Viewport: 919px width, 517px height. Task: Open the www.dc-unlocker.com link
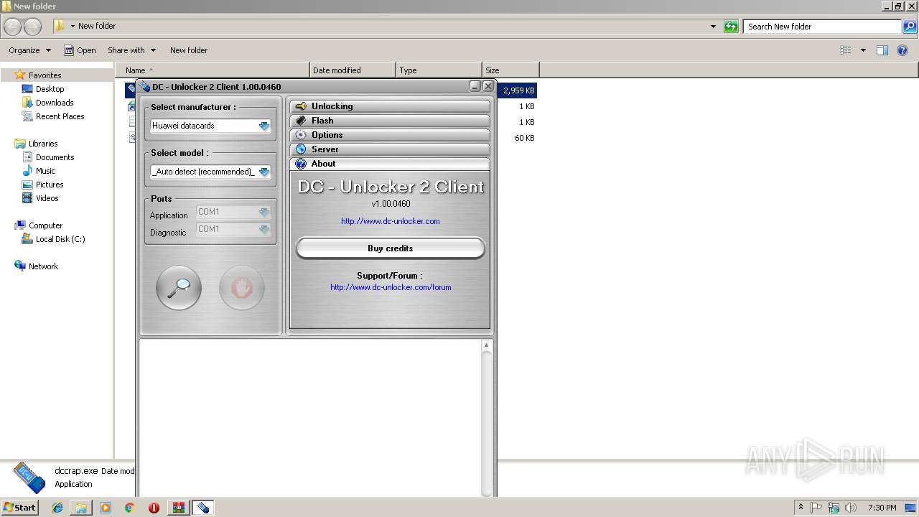click(391, 221)
